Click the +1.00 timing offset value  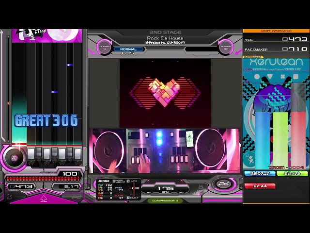(x=134, y=188)
